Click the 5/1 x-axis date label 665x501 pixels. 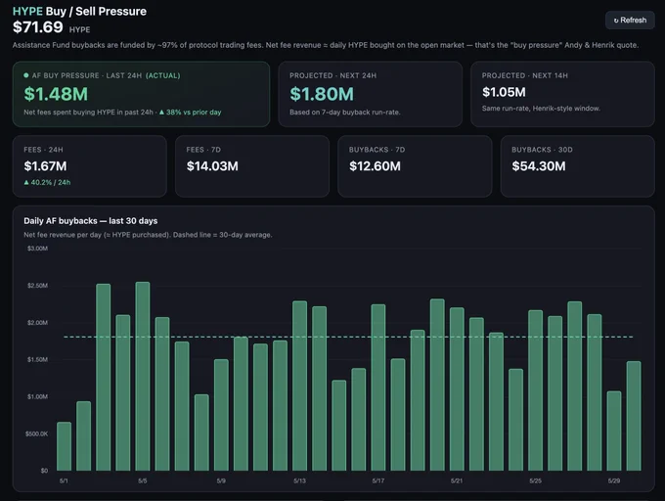click(64, 481)
